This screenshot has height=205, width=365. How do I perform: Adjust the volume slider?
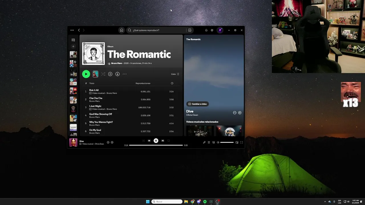[x=227, y=142]
